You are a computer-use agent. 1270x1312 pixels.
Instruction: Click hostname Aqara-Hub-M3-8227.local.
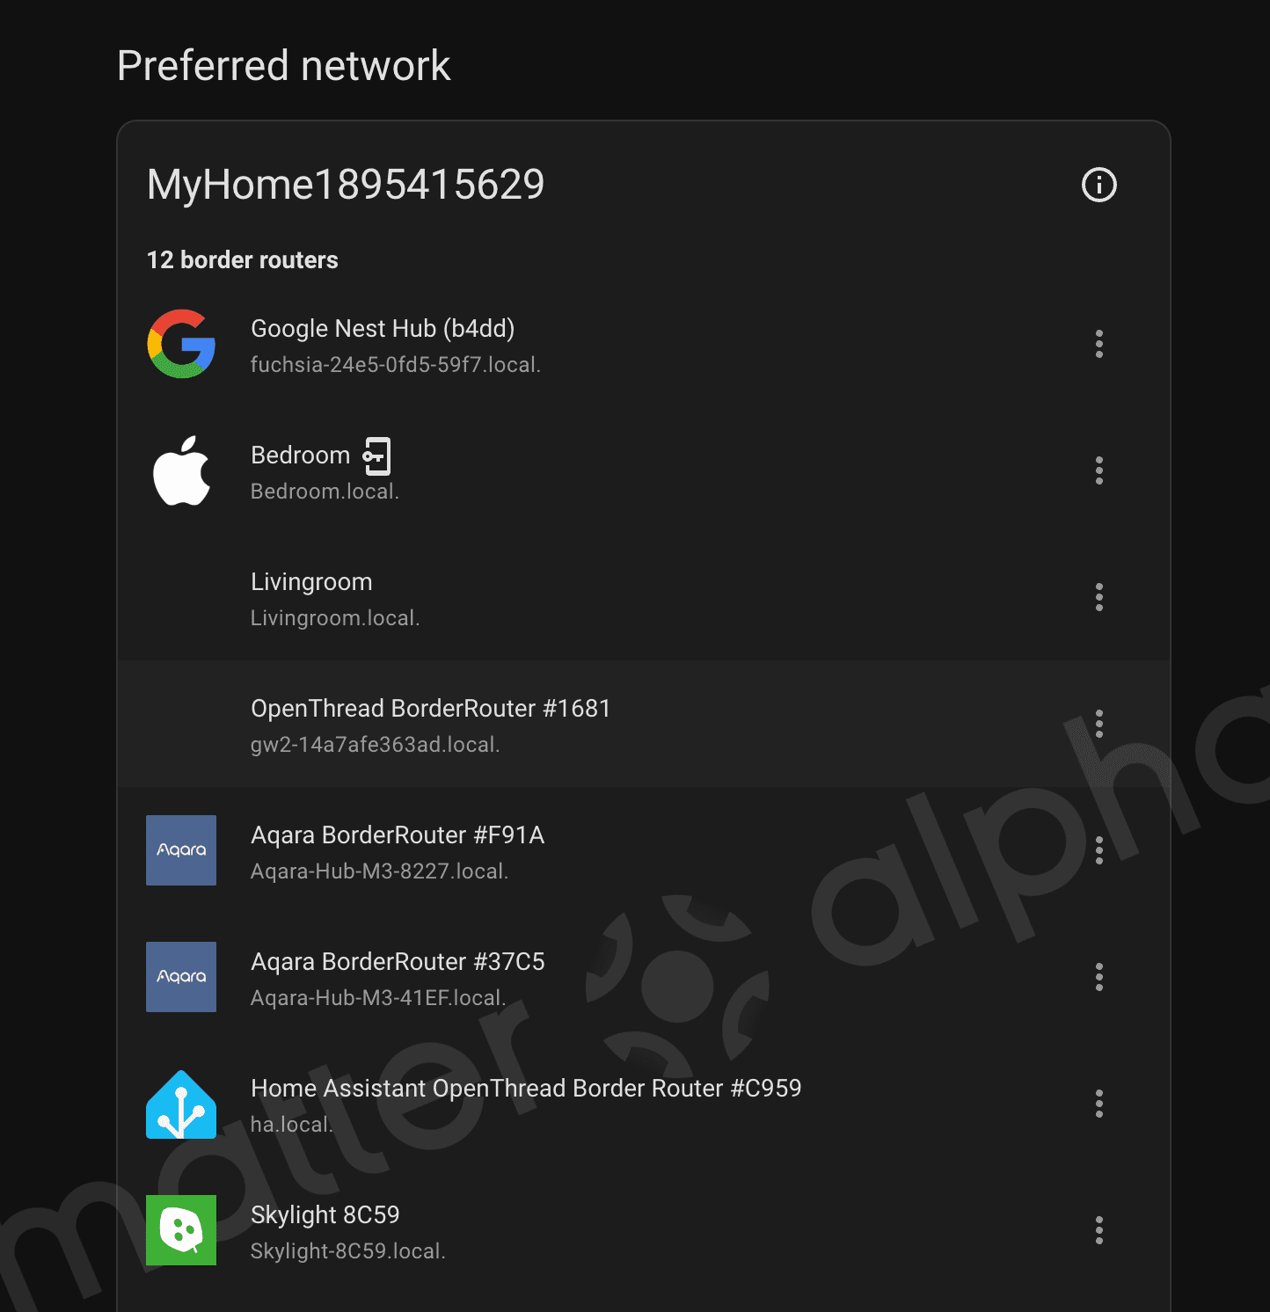pos(380,871)
